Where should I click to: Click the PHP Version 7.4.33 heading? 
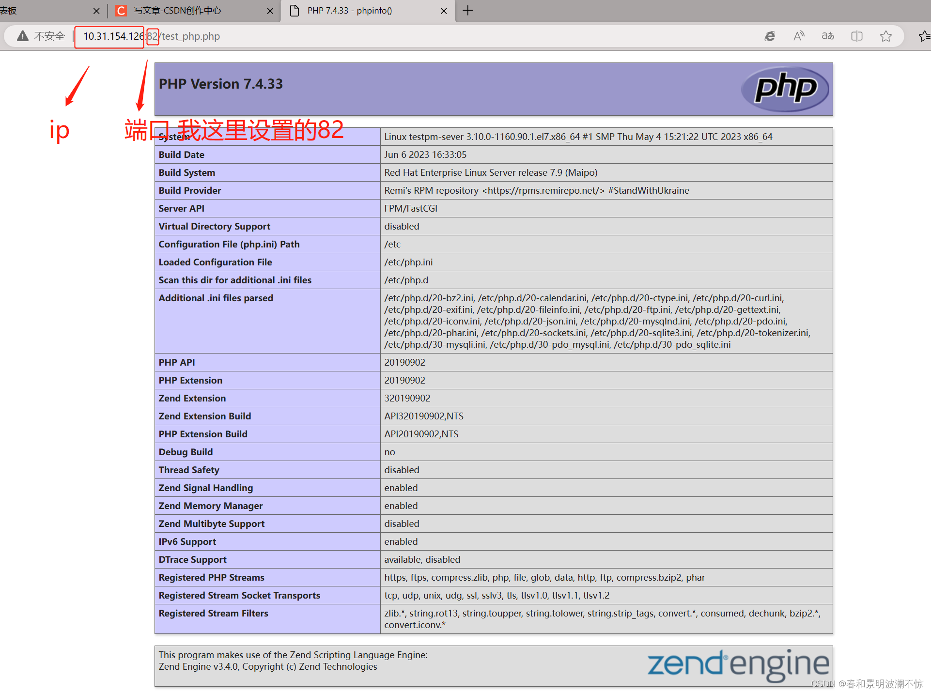(x=221, y=84)
